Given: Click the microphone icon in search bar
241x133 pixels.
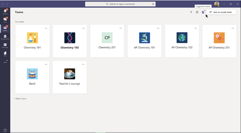Looking at the screenshot, I should [153, 4].
